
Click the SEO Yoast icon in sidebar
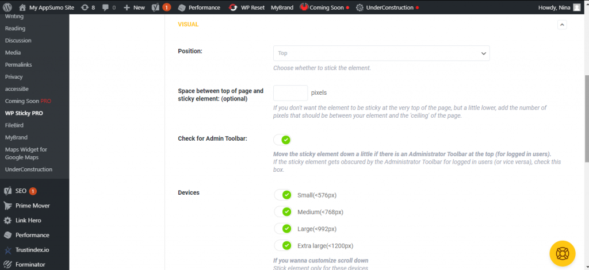[x=8, y=191]
